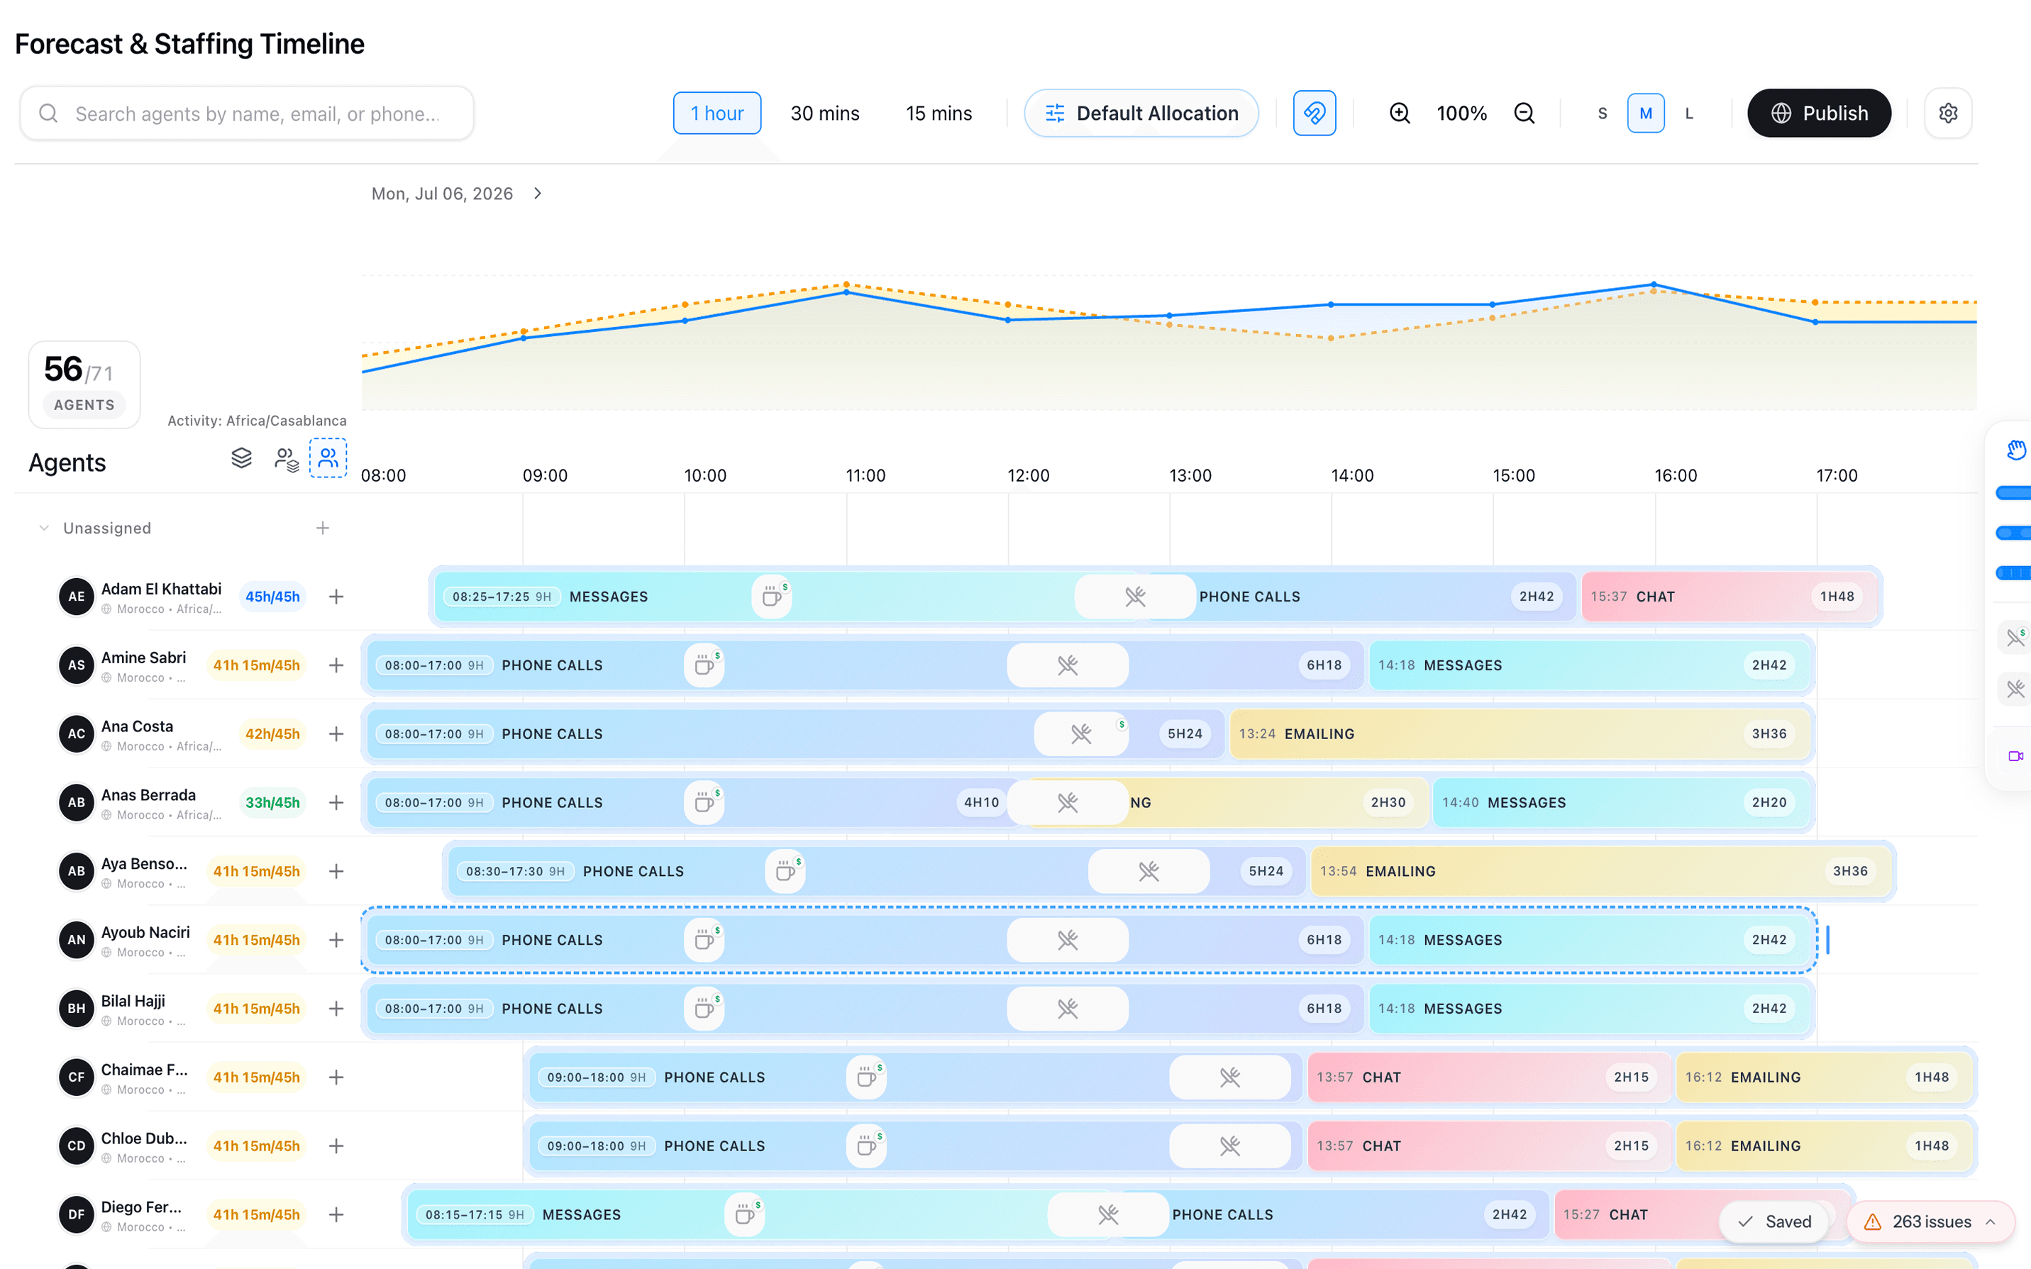
Task: Go to next day with chevron arrow
Action: [x=538, y=194]
